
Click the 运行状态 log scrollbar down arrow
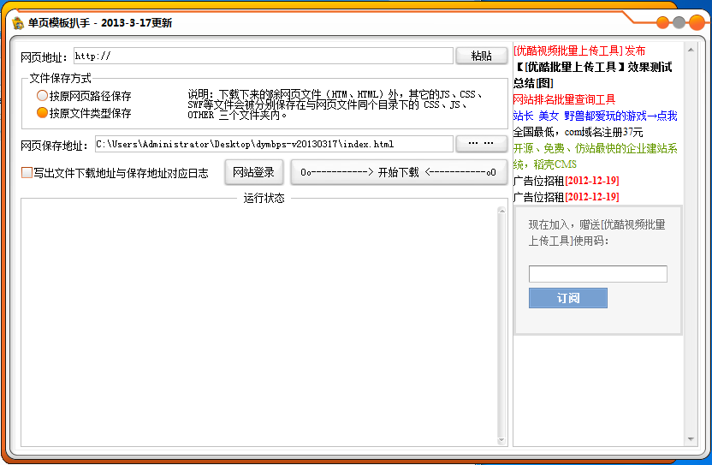tap(501, 440)
